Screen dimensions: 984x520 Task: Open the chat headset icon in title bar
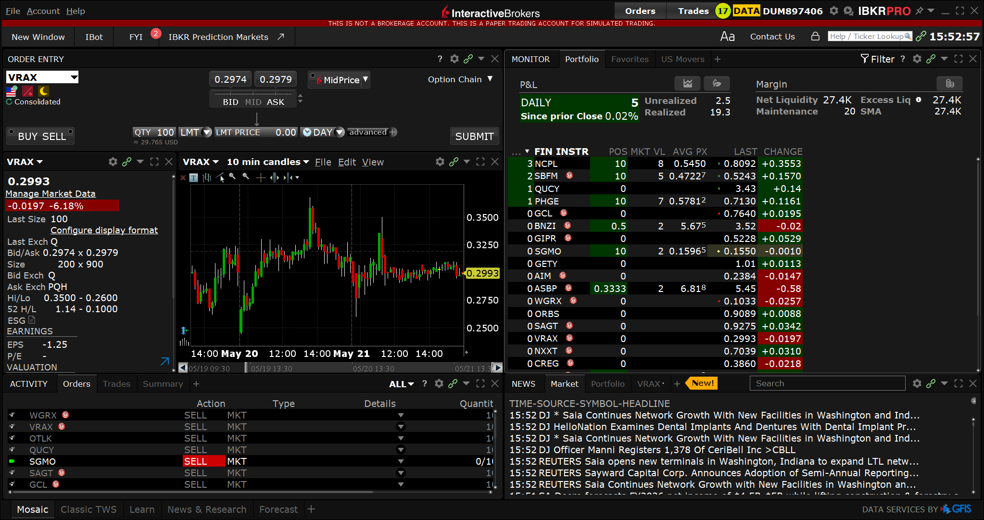pos(848,11)
